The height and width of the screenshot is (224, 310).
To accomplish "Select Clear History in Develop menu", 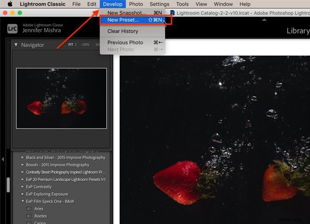I will [x=132, y=31].
